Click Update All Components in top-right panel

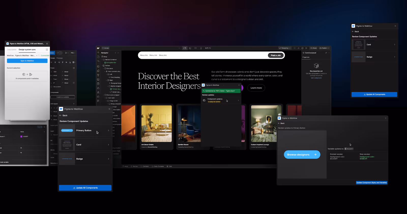tap(374, 95)
